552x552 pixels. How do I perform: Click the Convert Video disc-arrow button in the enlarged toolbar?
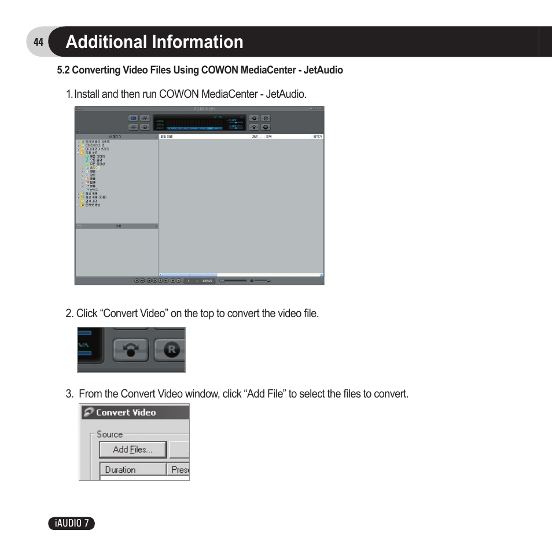pyautogui.click(x=131, y=350)
